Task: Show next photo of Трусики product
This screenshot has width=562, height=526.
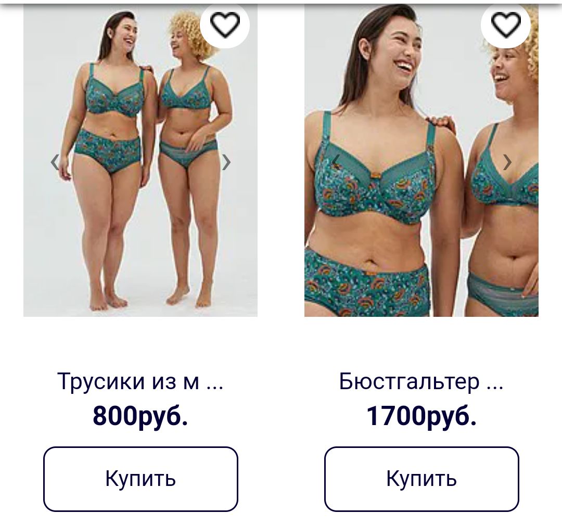Action: pyautogui.click(x=226, y=162)
